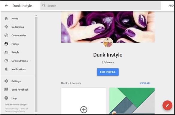The width and height of the screenshot is (175, 115).
Task: Click the red pencil compose button
Action: (167, 105)
